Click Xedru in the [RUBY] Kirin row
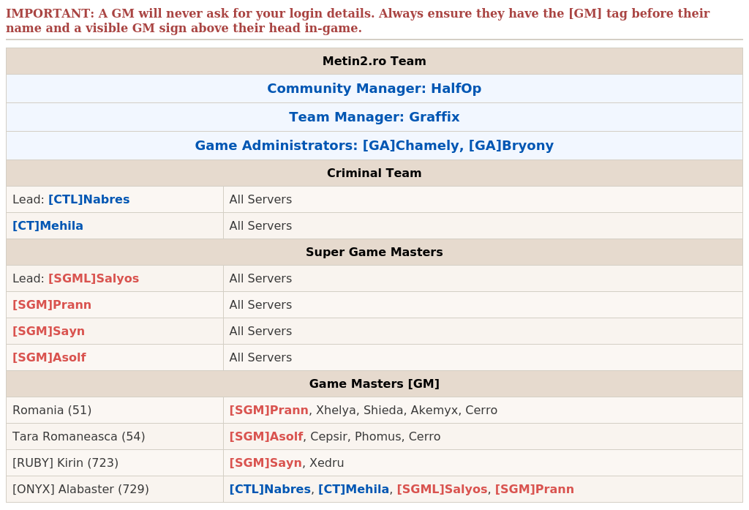Screen dimensions: 749x510 pos(327,462)
